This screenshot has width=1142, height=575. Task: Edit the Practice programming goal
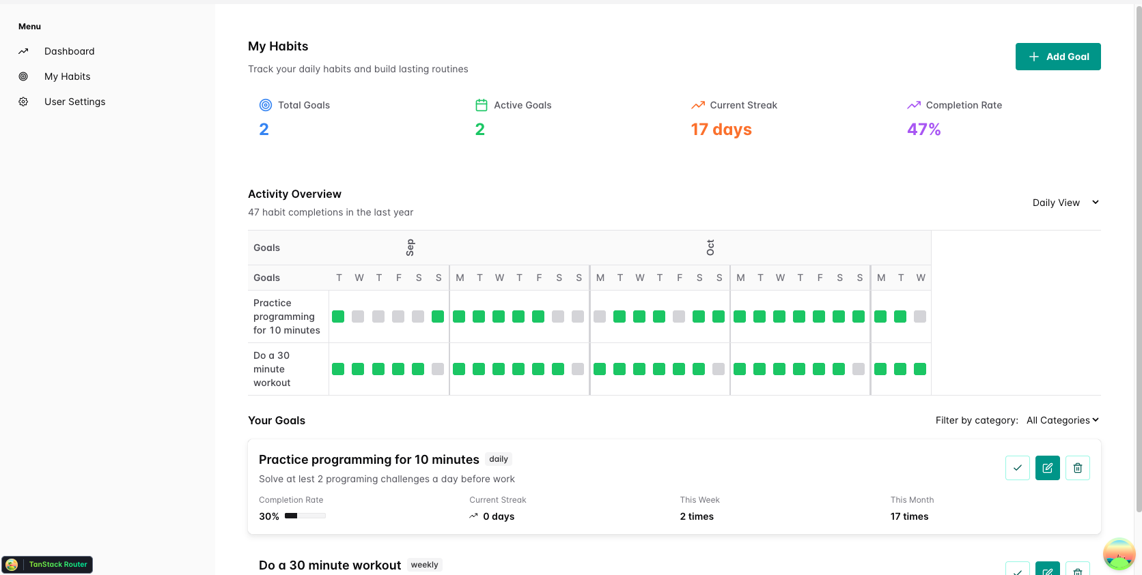pos(1048,468)
